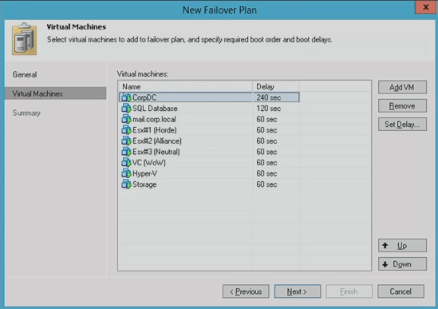
Task: Click the VM icon beside CorpDC
Action: 126,97
